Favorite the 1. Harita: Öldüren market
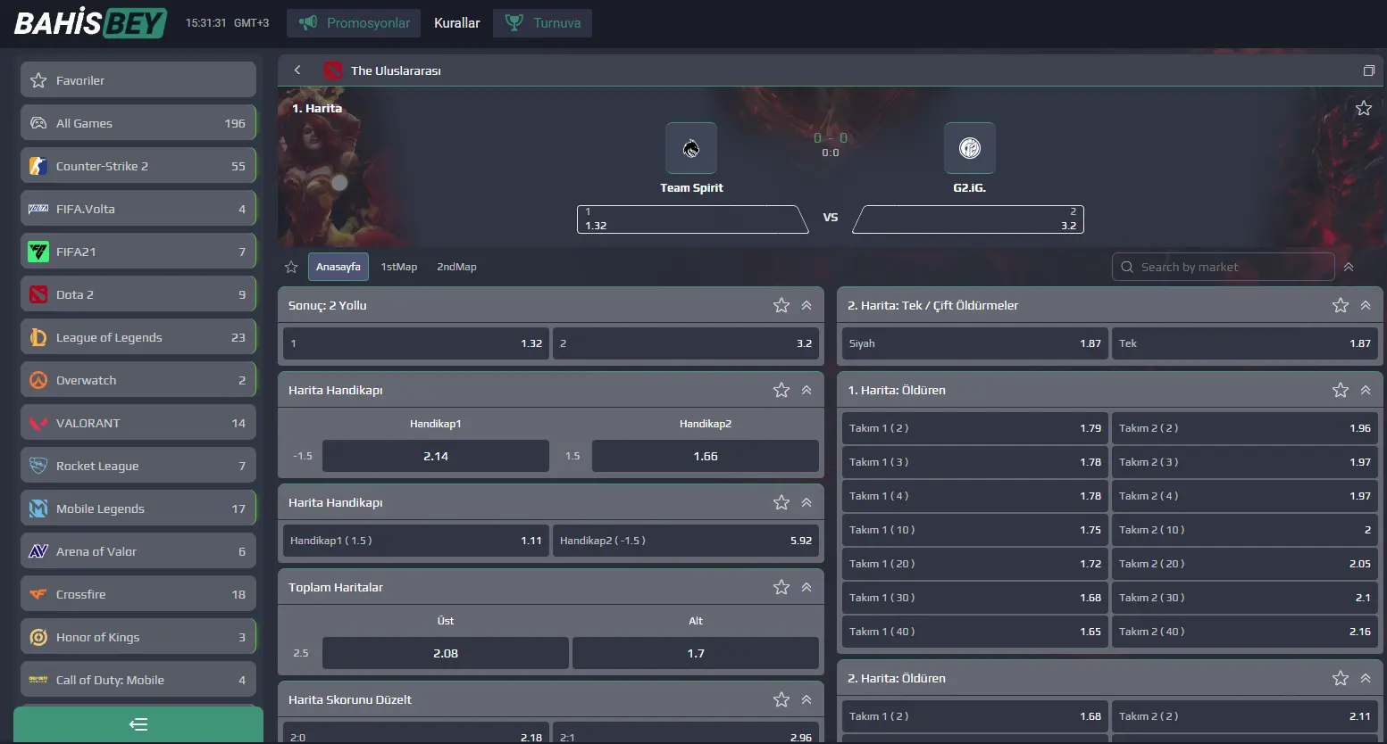The height and width of the screenshot is (744, 1387). pyautogui.click(x=1341, y=390)
